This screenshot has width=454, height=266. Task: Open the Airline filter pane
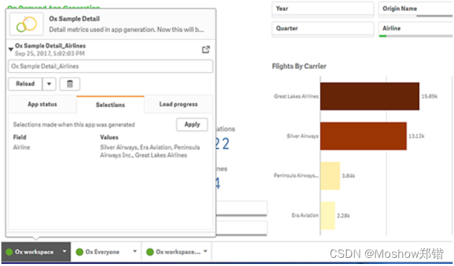tap(416, 29)
